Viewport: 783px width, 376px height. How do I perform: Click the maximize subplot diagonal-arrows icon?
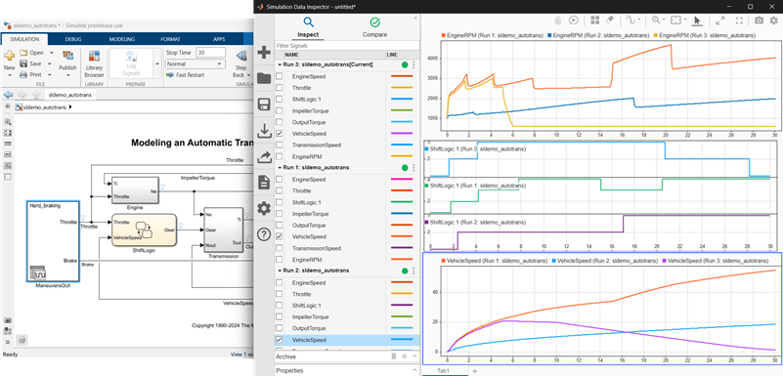[719, 20]
